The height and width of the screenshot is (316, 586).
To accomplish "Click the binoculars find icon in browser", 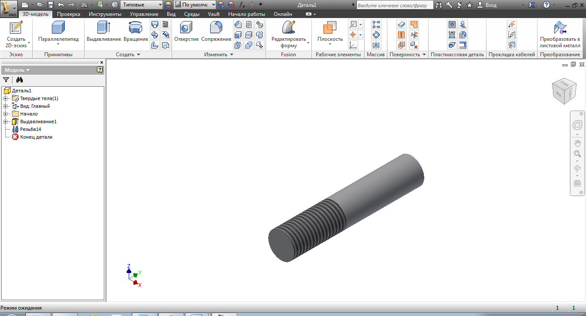I will click(x=19, y=79).
